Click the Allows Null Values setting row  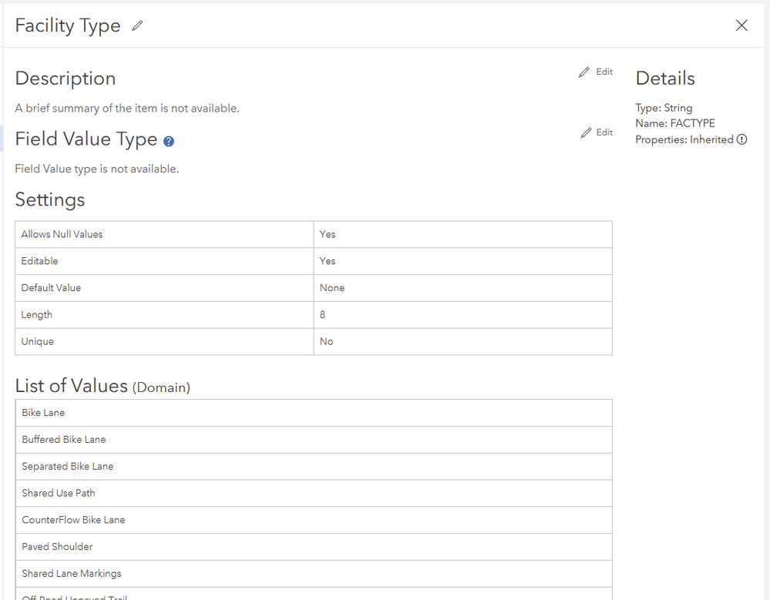pyautogui.click(x=163, y=234)
